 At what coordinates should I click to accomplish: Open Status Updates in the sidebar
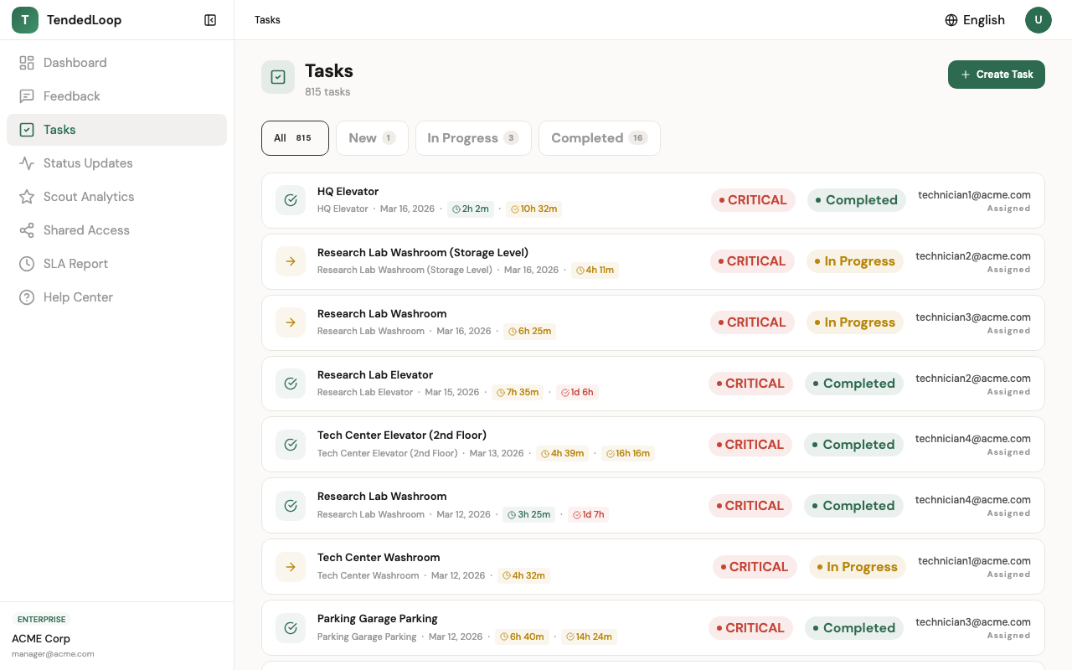point(88,163)
